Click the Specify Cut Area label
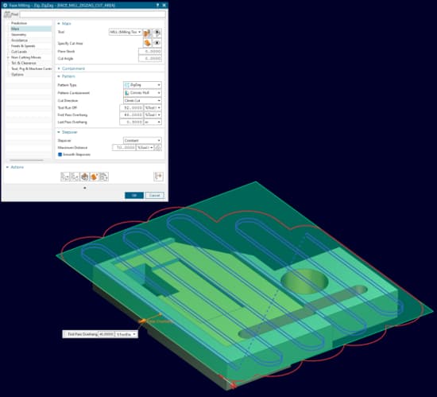This screenshot has height=397, width=437. tap(70, 44)
